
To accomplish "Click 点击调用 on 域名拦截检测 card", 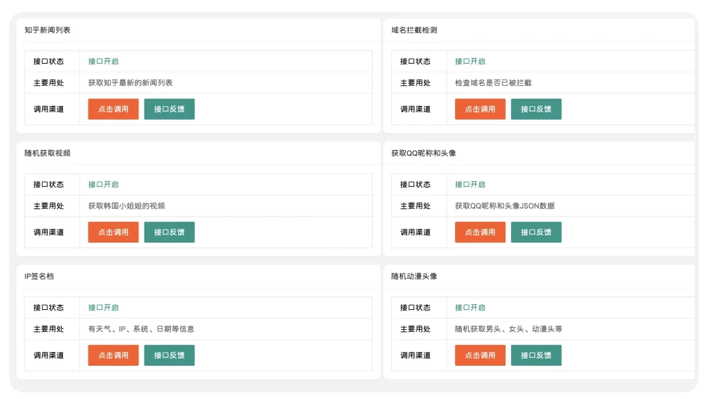I will click(480, 109).
